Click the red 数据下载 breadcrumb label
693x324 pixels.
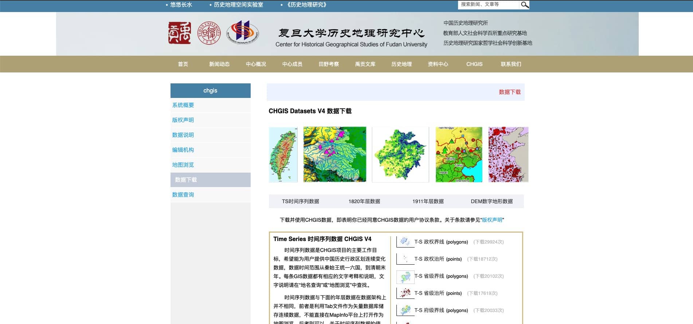[x=510, y=92]
